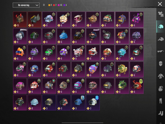
Task: Choose the Godzilla labeled helmet
Action: click(20, 36)
